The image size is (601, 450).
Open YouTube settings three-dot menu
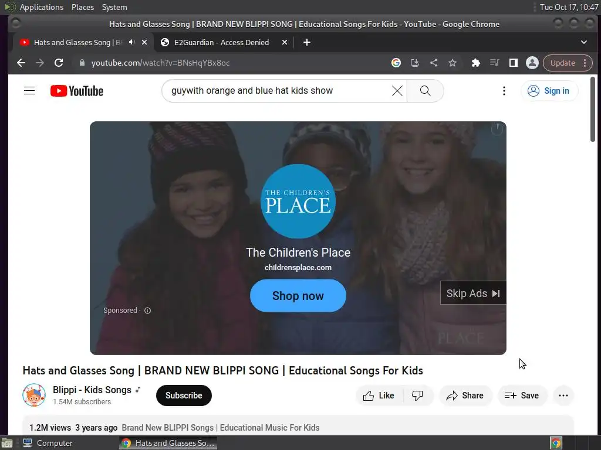(504, 91)
